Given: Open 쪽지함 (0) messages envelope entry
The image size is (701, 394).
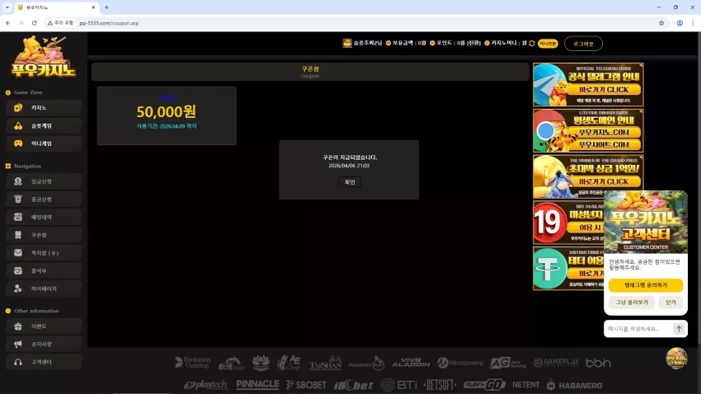Looking at the screenshot, I should 44,253.
